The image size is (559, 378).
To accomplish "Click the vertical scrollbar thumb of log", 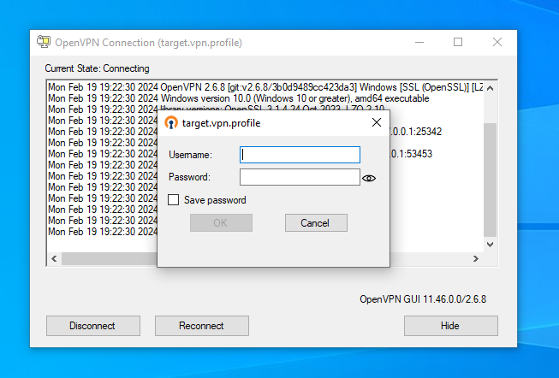I will click(491, 180).
